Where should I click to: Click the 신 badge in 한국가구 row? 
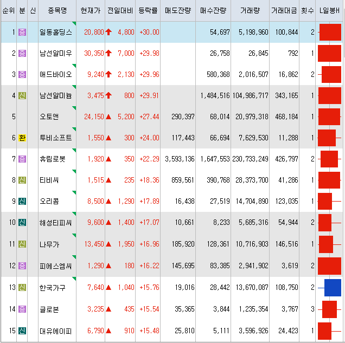[x=22, y=287]
